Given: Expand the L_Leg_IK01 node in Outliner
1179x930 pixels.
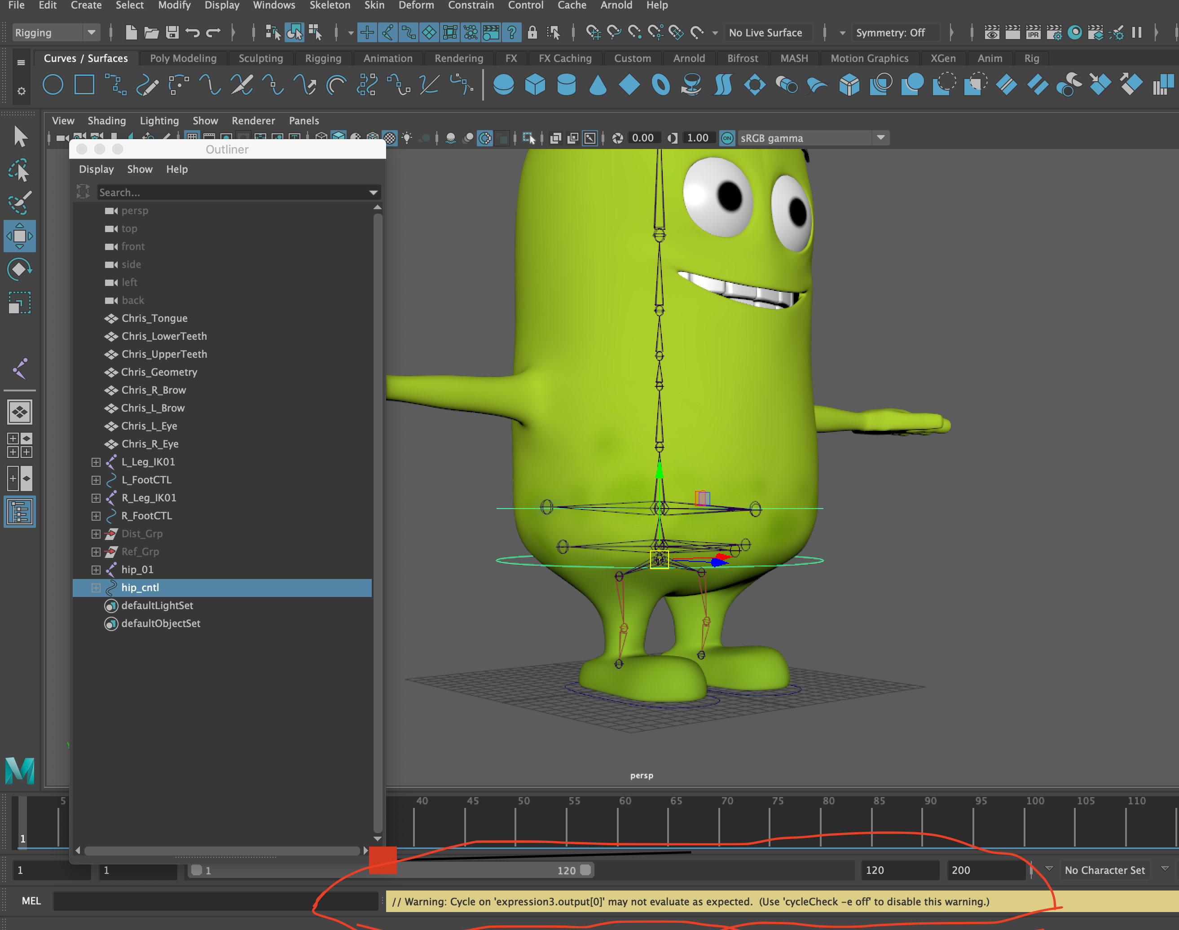Looking at the screenshot, I should [96, 462].
